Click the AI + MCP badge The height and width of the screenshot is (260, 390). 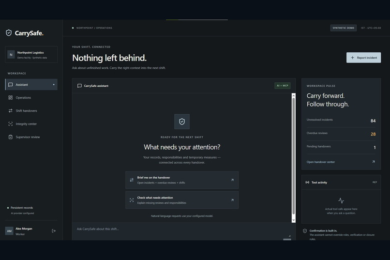[x=282, y=86]
